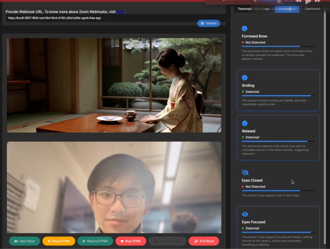Click the tea ceremony video frame

(x=114, y=85)
